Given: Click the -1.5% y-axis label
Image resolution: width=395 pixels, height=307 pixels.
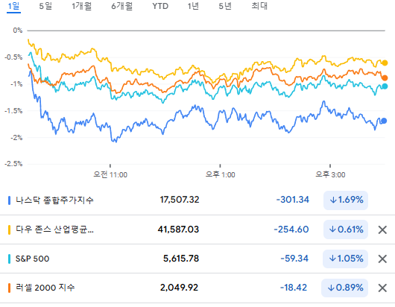Looking at the screenshot, I should pyautogui.click(x=13, y=111).
